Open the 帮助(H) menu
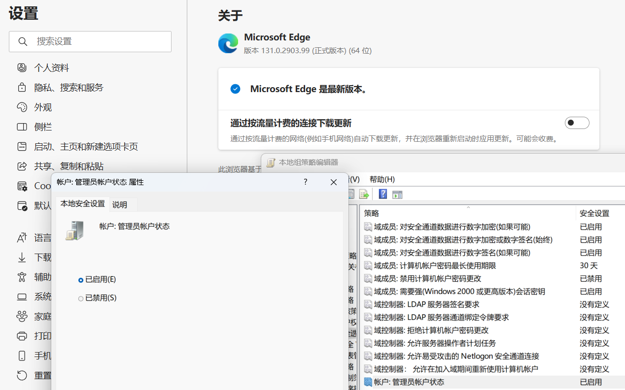 pyautogui.click(x=382, y=179)
